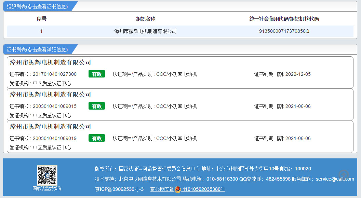Open first certificate card company title
Screen dimensions: 361x198
click(50, 62)
